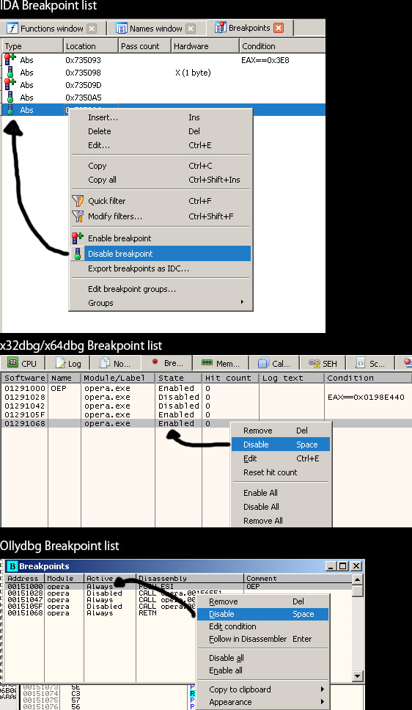Screen dimensions: 412x710
Task: Choose Insert... in IDA context menu
Action: 161,117
